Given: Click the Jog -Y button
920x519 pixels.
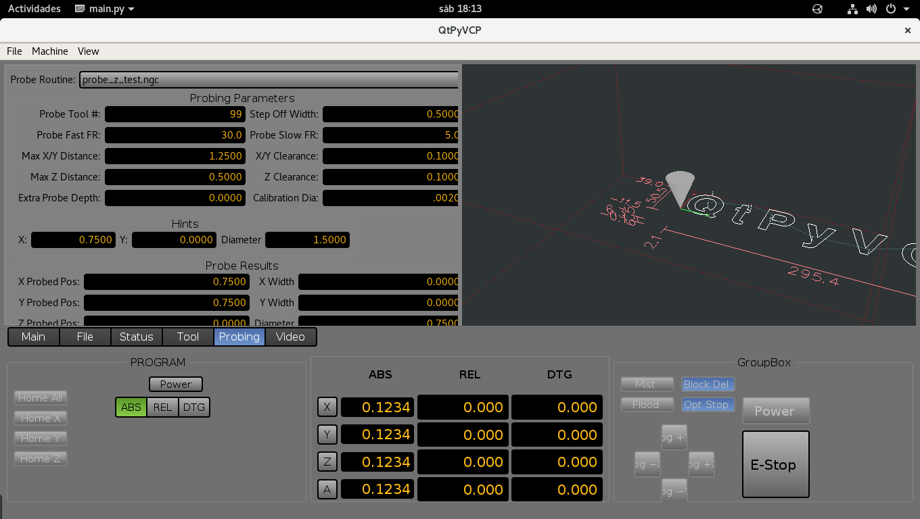Looking at the screenshot, I should tap(674, 490).
